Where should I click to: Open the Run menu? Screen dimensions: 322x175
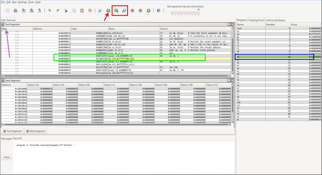(x=14, y=2)
